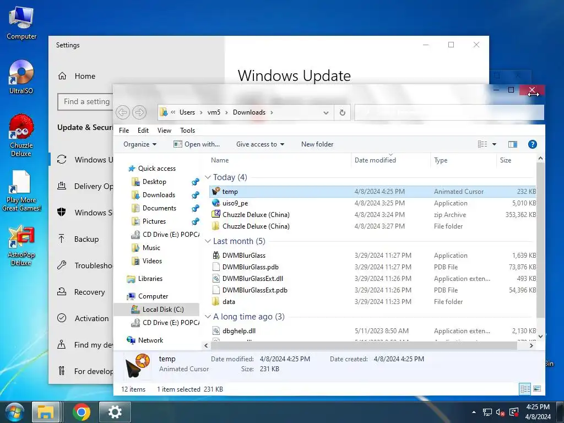Screen dimensions: 564x423
Task: Open Windows Start orb
Action: pyautogui.click(x=15, y=412)
